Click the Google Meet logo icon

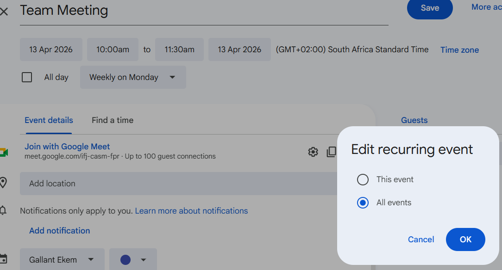point(4,153)
